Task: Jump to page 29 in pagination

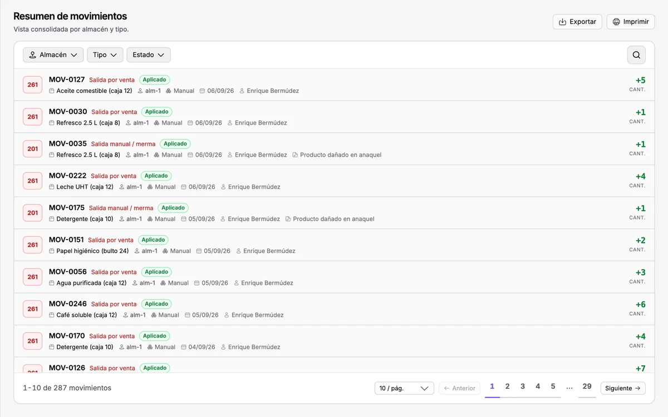Action: point(587,386)
